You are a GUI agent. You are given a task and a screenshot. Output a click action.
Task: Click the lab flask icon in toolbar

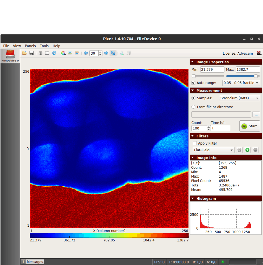coord(122,53)
